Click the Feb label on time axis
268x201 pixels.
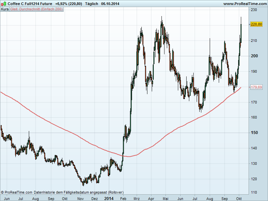click(x=123, y=199)
